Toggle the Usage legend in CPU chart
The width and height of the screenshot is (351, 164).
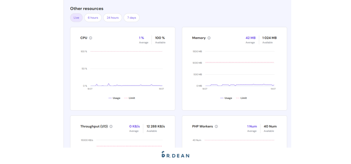114,98
